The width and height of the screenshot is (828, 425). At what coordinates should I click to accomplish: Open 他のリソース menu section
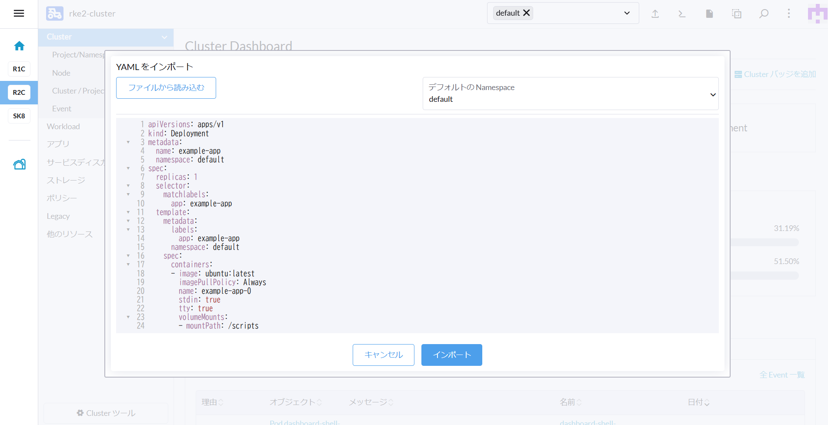pyautogui.click(x=70, y=234)
